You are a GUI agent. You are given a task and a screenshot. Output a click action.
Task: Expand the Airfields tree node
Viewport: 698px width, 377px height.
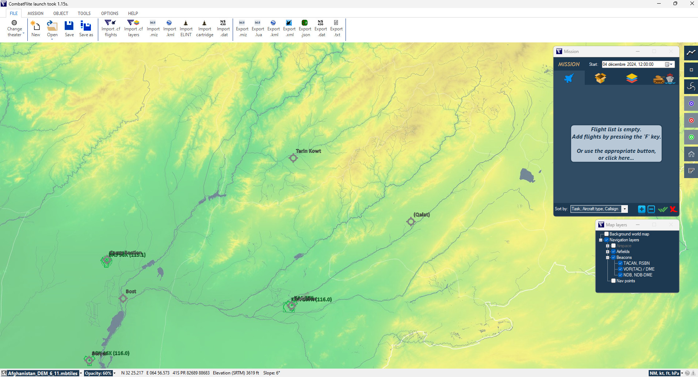coord(608,252)
